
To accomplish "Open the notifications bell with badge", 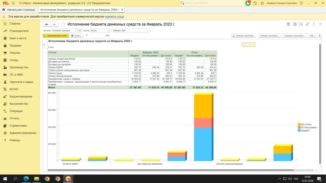I will point(248,3).
